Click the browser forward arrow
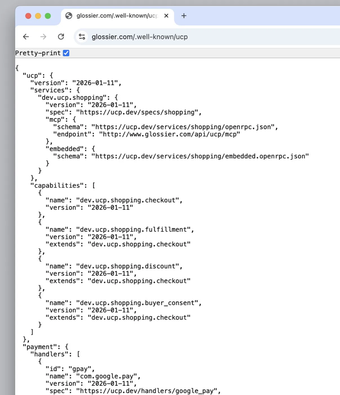Viewport: 340px width, 395px height. (43, 37)
